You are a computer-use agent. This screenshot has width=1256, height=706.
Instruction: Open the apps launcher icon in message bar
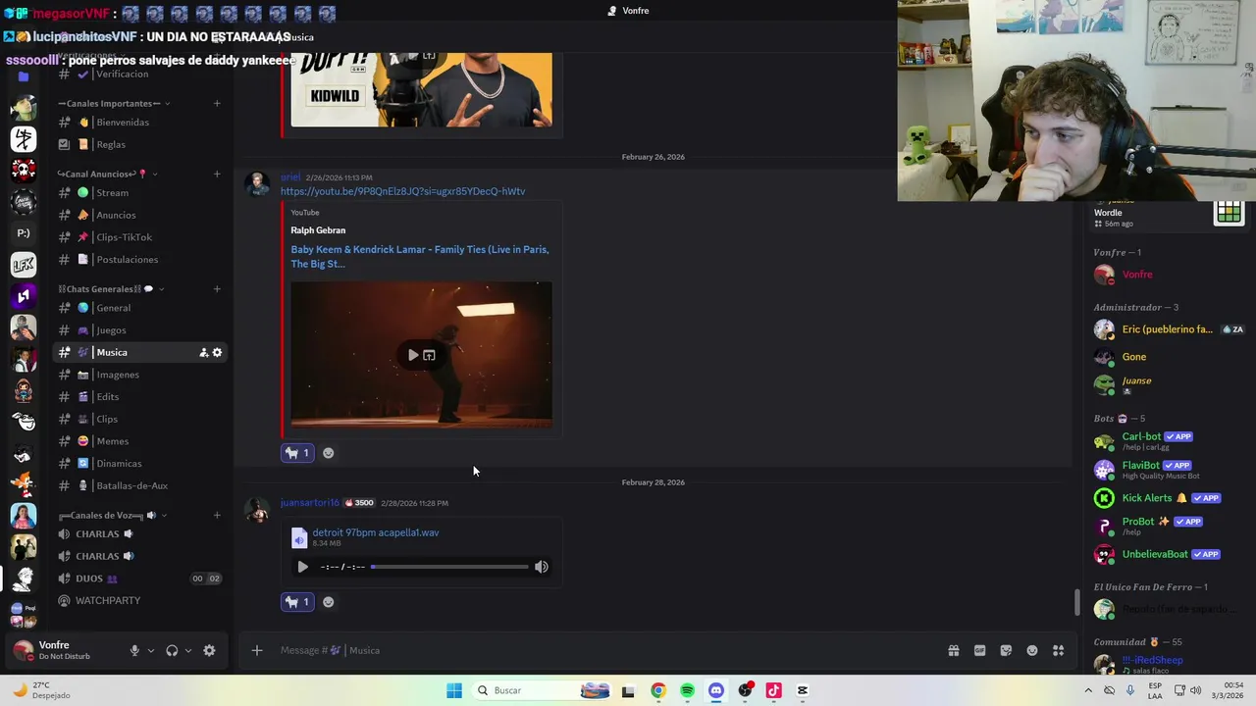(1059, 650)
